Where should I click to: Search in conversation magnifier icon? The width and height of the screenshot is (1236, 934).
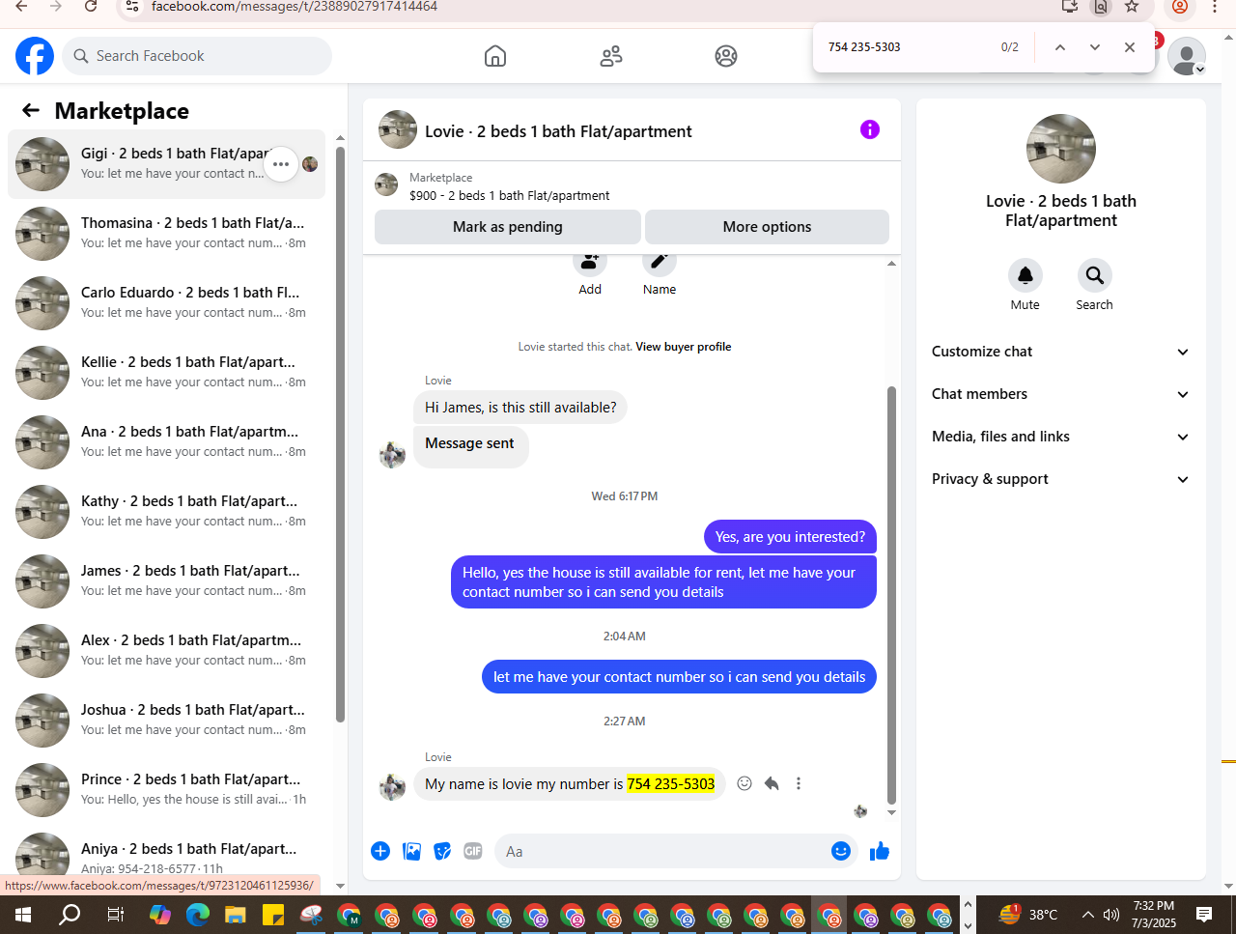tap(1094, 275)
